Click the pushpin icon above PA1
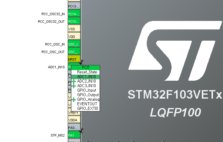223x142 pixels. [81, 130]
